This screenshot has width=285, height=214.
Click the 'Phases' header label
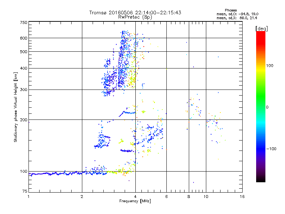coord(230,10)
